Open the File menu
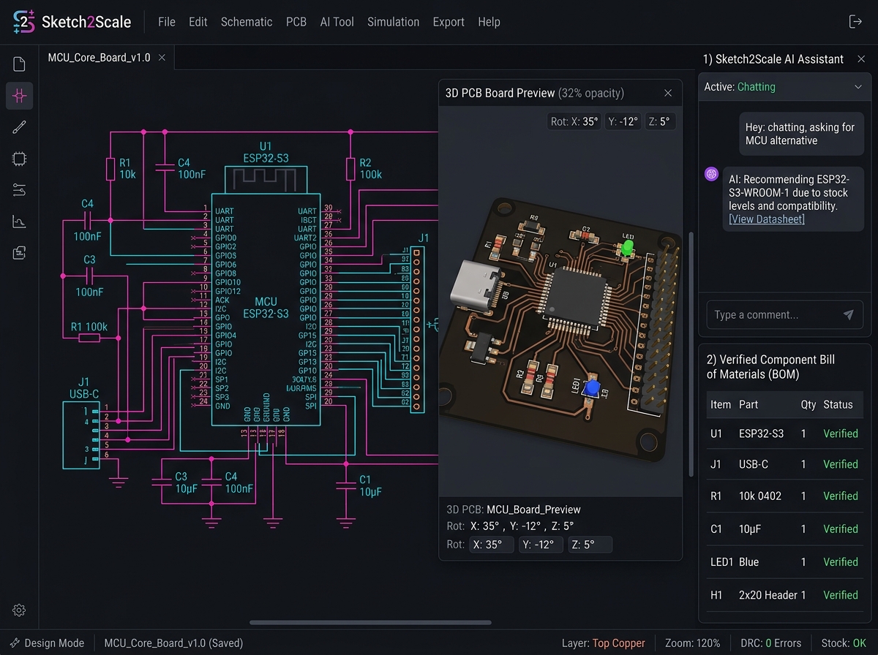878x655 pixels. (x=167, y=22)
